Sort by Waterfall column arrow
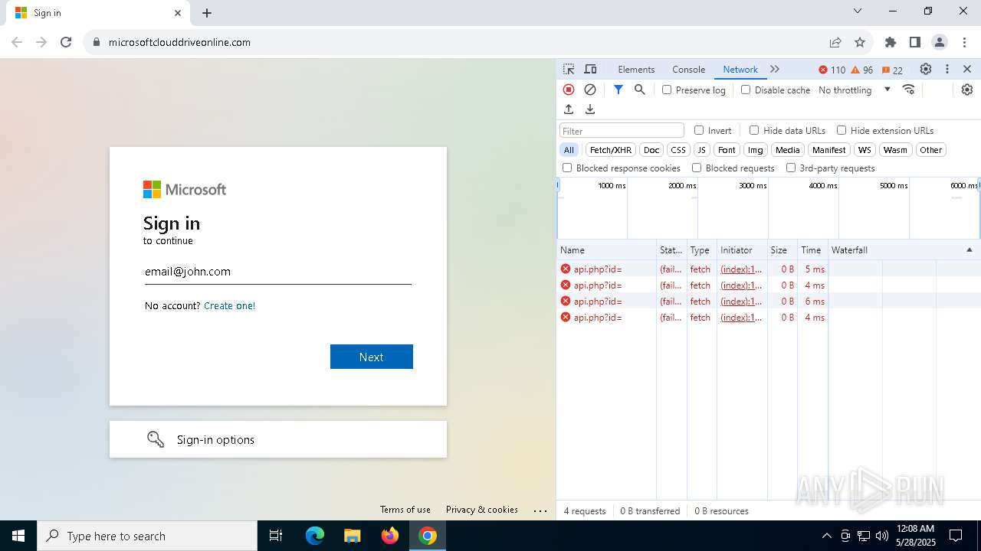981x551 pixels. 969,250
